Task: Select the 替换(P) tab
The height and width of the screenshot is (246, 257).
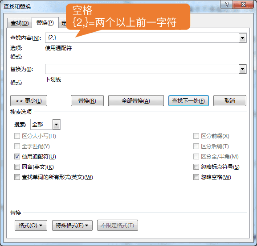Action: [x=45, y=23]
